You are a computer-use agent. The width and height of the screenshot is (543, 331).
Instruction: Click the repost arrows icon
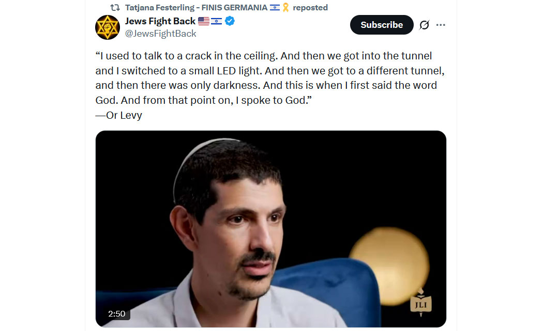(115, 8)
